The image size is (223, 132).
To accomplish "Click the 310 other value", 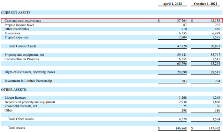I will click(x=217, y=111).
